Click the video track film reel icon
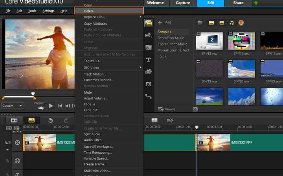 [17, 143]
